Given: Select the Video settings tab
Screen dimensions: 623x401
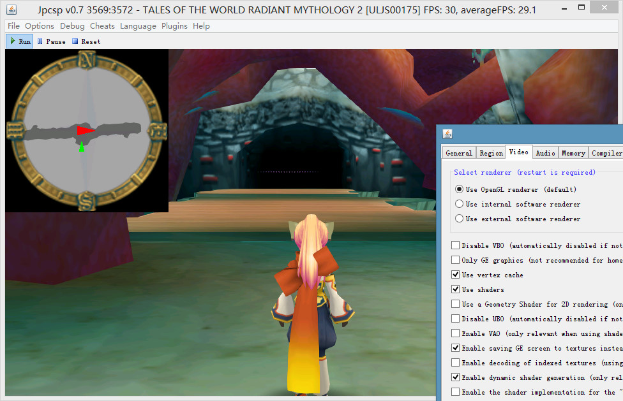Looking at the screenshot, I should (x=518, y=152).
